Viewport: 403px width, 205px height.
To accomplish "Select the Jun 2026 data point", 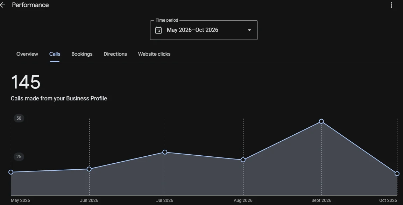I will click(89, 169).
